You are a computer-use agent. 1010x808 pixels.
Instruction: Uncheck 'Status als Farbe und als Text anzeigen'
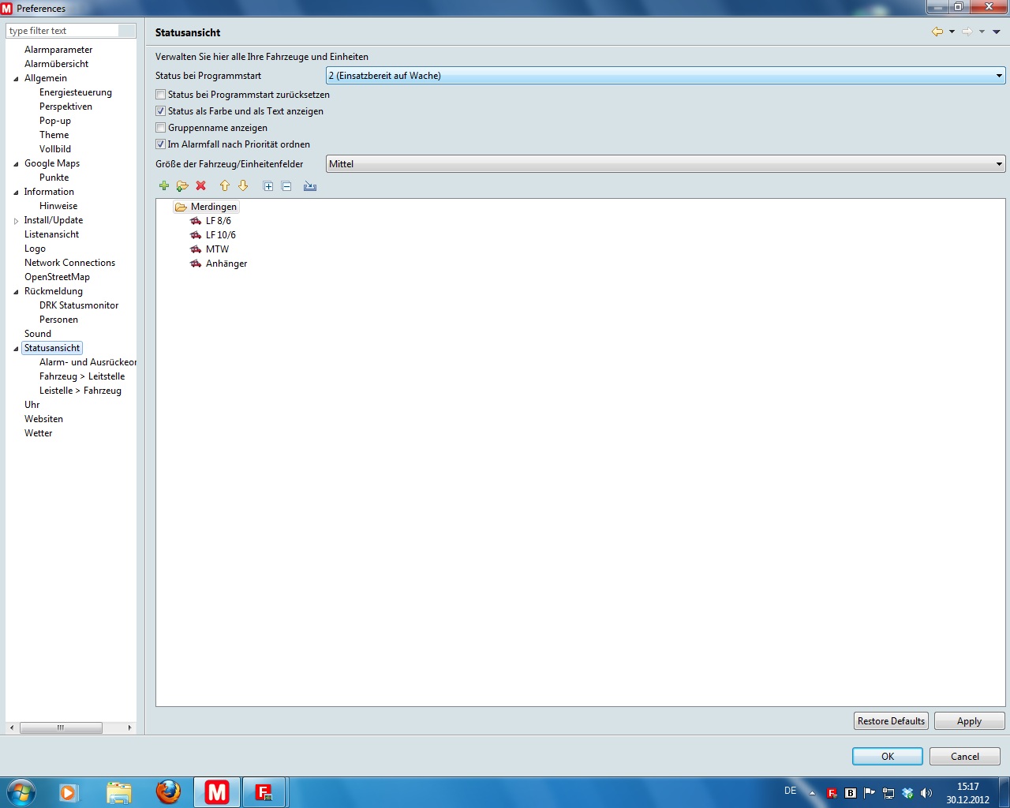point(161,111)
